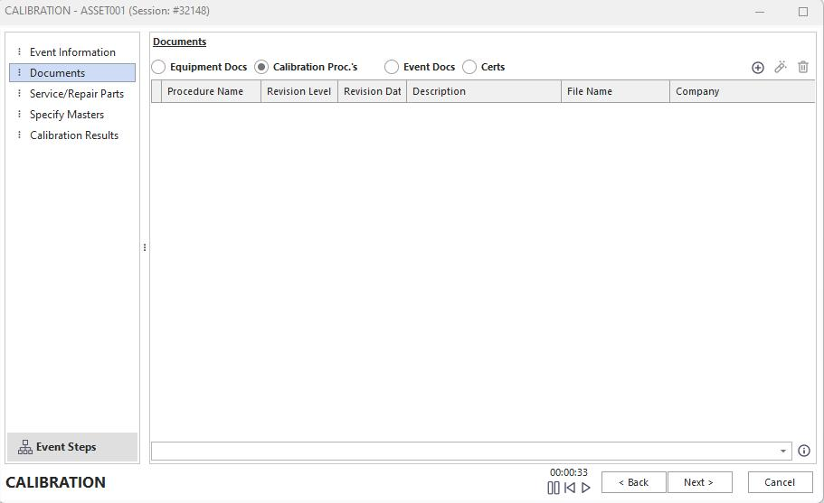Select the Equipment Docs radio button
Viewport: 824px width, 503px height.
pyautogui.click(x=158, y=67)
